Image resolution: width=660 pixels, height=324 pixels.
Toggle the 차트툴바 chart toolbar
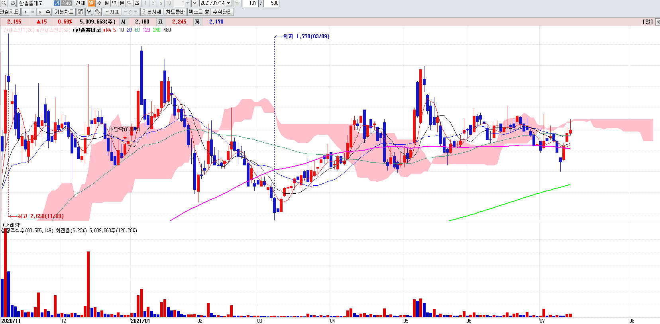[x=175, y=12]
